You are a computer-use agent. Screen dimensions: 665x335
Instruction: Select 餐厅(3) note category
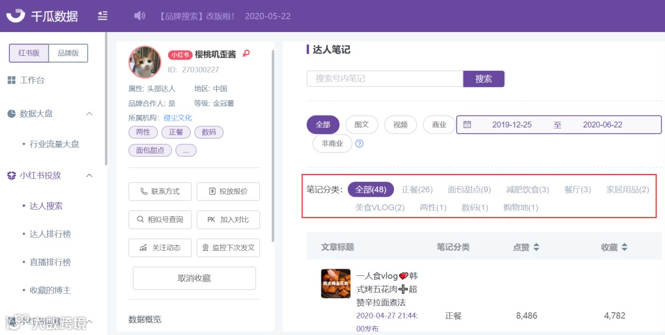point(577,190)
